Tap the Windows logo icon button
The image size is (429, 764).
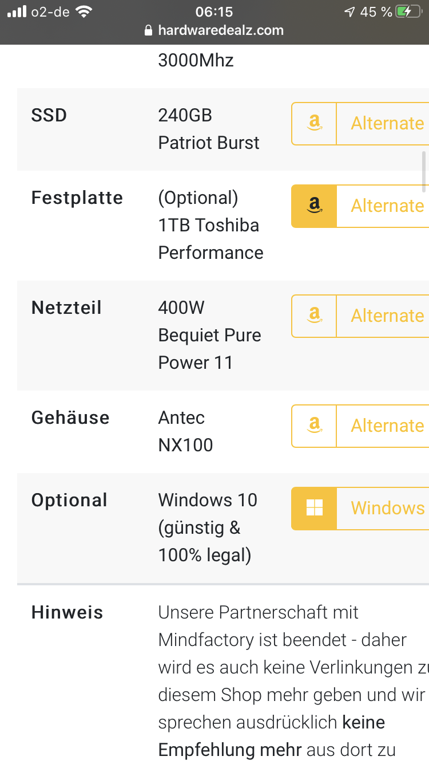tap(315, 508)
